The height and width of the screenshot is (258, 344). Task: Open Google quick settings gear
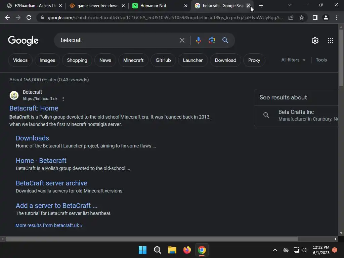click(315, 41)
